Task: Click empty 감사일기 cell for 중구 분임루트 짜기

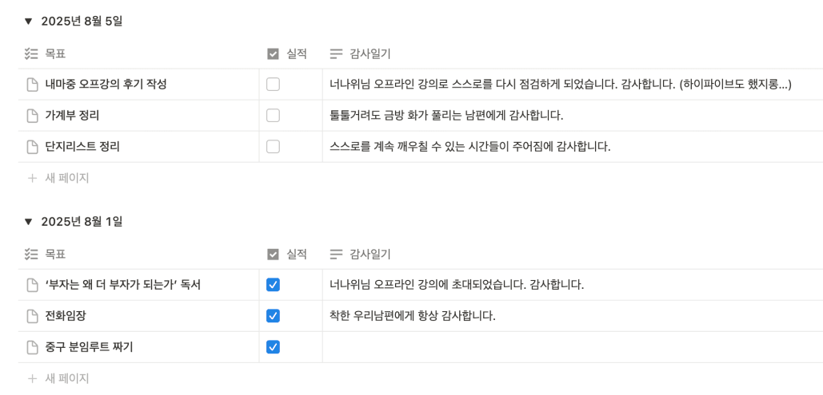Action: click(x=573, y=347)
